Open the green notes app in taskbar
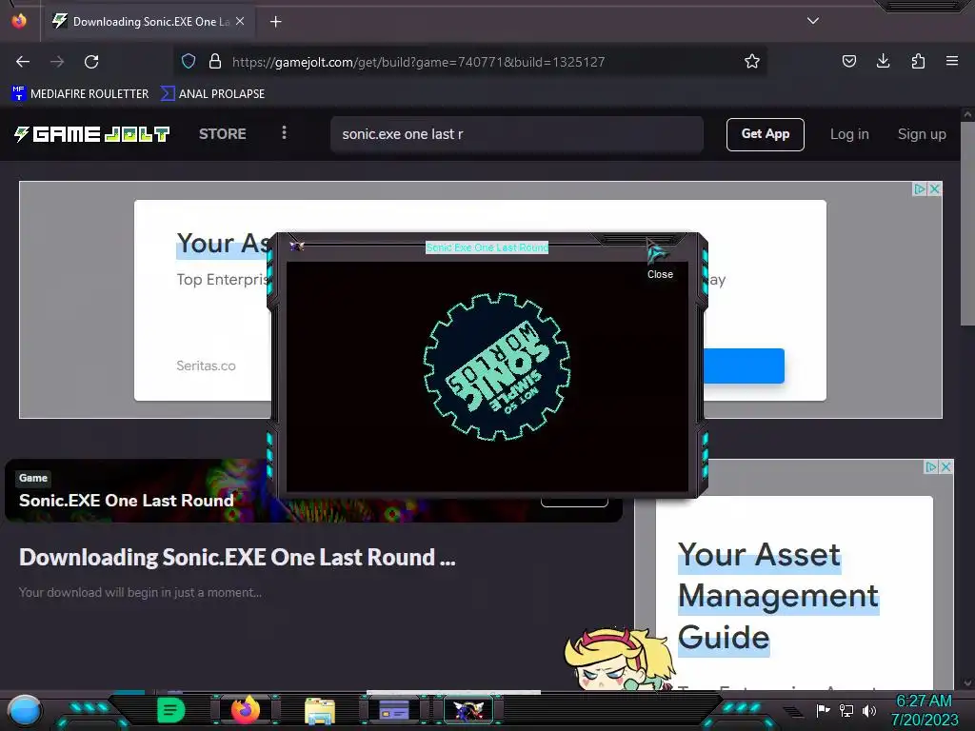975x731 pixels. point(171,710)
